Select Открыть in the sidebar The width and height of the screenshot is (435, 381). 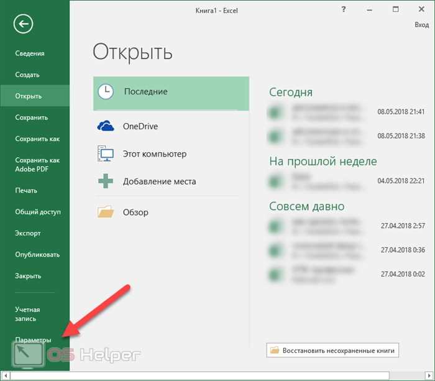click(x=35, y=96)
